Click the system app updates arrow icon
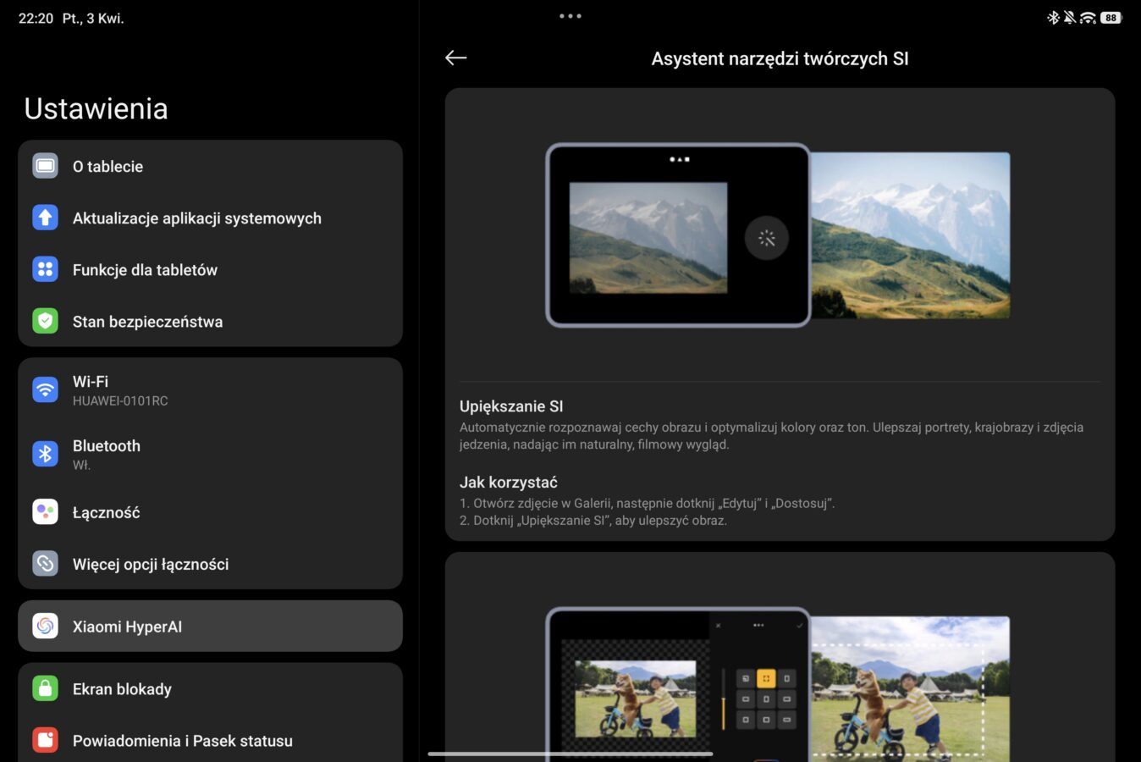Image resolution: width=1141 pixels, height=762 pixels. (46, 218)
